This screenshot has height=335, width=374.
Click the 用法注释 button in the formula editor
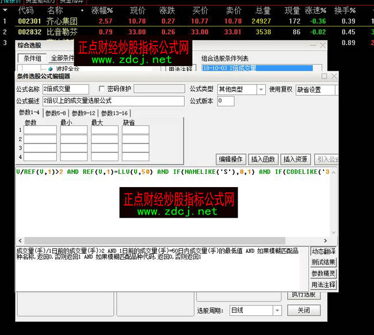(x=323, y=284)
